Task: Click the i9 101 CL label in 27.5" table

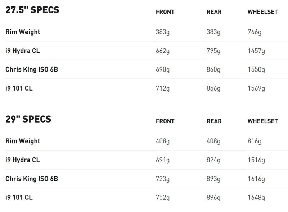Action: click(19, 88)
